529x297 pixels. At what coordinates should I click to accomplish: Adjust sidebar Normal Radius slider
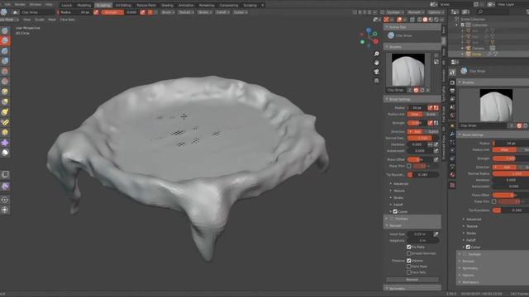423,138
